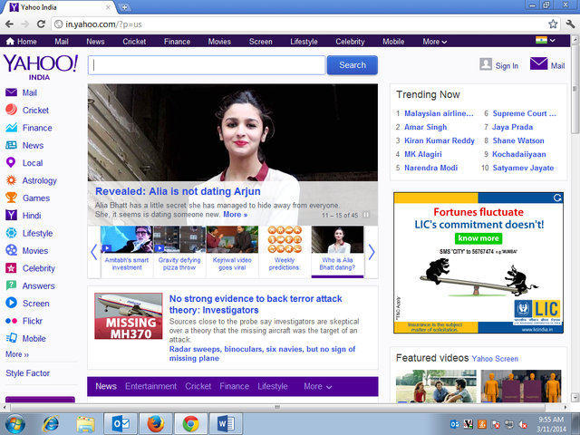Select the Yahoo India browser tab
Image resolution: width=580 pixels, height=435 pixels.
[59, 7]
